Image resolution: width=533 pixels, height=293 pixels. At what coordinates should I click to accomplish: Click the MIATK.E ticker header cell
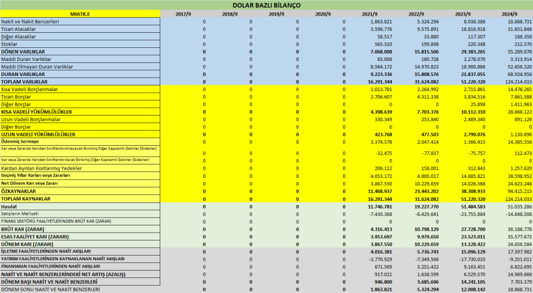pos(80,14)
